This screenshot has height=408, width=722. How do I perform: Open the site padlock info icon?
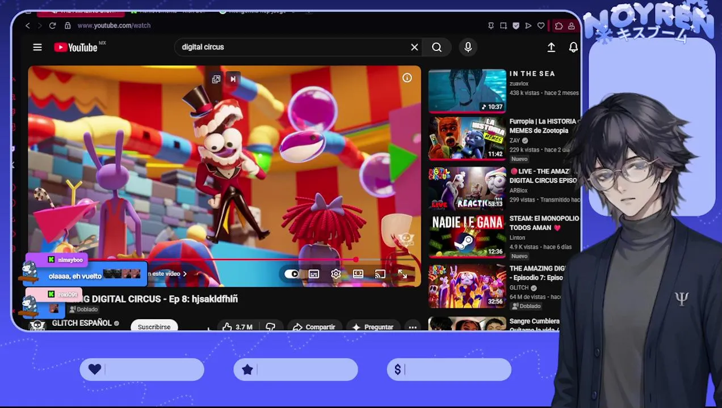coord(68,25)
